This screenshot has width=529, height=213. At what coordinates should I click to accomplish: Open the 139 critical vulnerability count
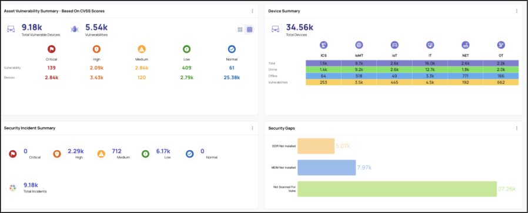(51, 68)
